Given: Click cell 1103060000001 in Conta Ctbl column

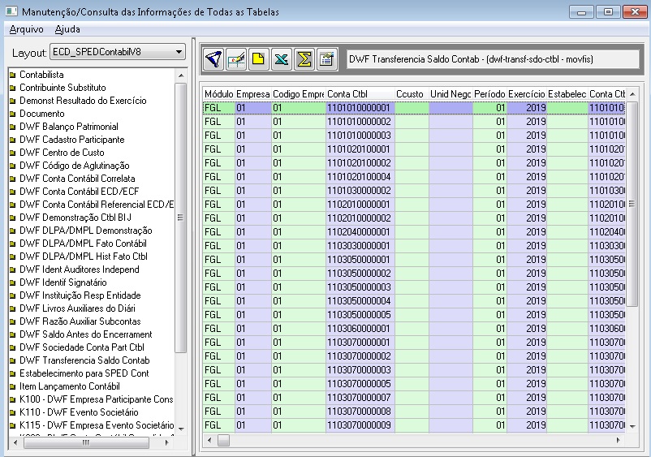Looking at the screenshot, I should 360,329.
